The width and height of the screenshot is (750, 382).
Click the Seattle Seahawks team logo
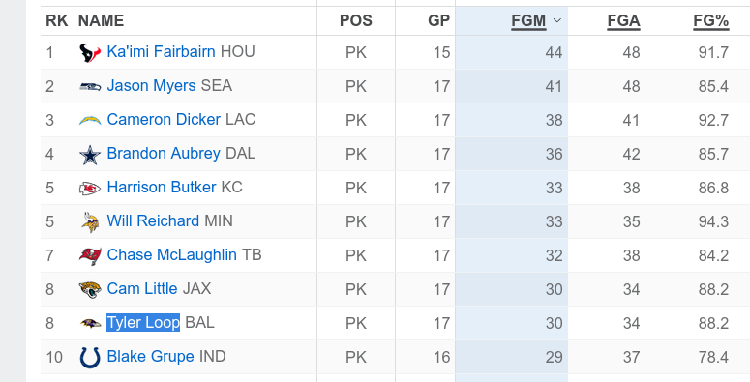(x=90, y=86)
